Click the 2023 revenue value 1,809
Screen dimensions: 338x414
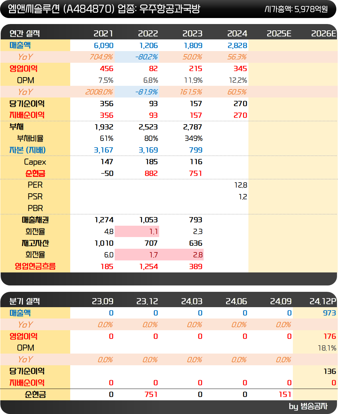pos(193,45)
